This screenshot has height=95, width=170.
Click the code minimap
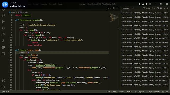[x=114, y=18]
